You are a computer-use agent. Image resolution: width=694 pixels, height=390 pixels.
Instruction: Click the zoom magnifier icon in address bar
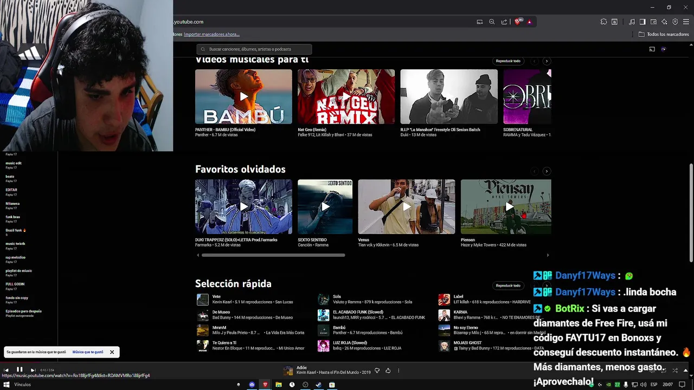tap(492, 22)
